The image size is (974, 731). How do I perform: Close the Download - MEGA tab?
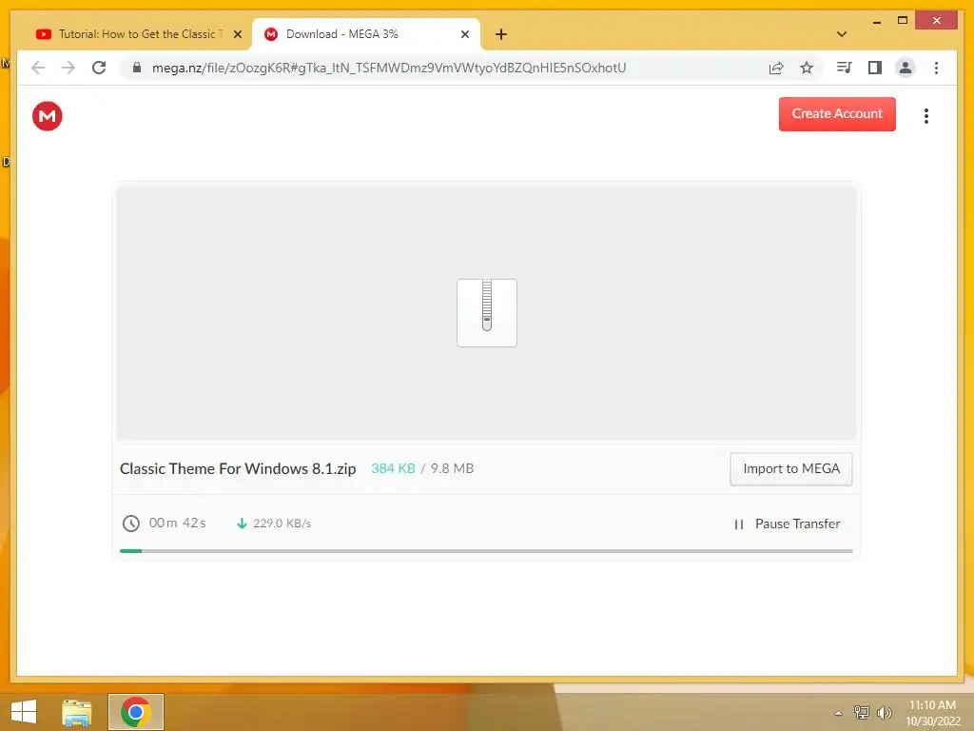(464, 35)
